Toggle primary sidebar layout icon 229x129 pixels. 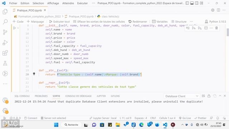tap(187, 3)
